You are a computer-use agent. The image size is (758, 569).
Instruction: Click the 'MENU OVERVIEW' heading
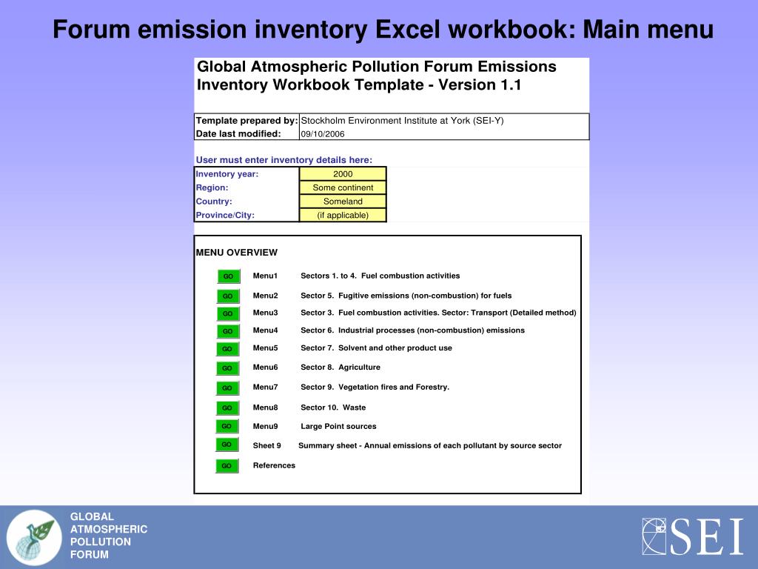pyautogui.click(x=236, y=253)
